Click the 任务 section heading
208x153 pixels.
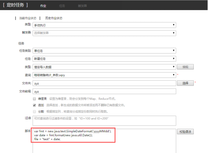[x=21, y=43]
